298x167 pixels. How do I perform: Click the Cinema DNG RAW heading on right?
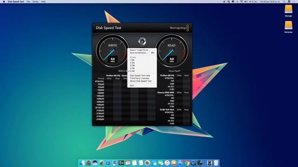166,93
